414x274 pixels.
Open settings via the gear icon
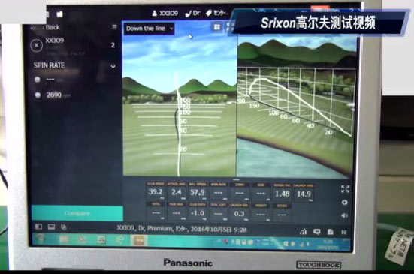click(345, 203)
